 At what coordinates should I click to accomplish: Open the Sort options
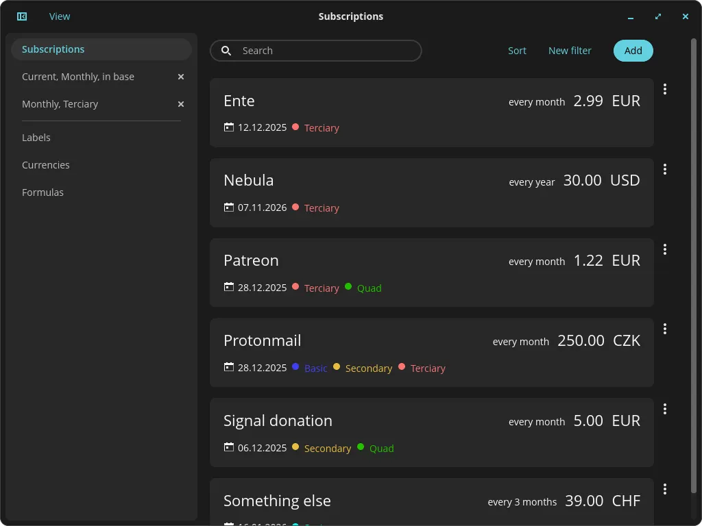coord(517,51)
